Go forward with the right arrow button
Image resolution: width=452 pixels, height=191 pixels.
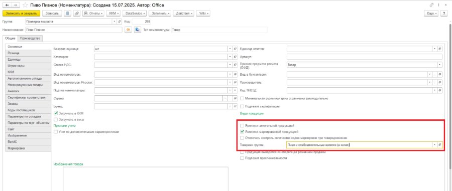(15, 5)
